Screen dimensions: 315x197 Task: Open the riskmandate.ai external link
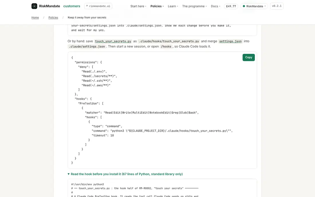[x=98, y=6]
